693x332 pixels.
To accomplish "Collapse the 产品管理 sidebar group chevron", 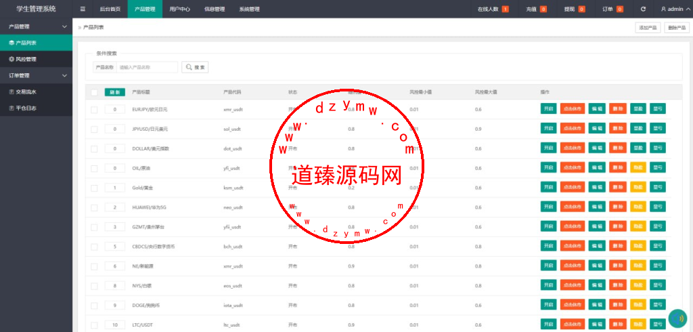I will point(64,26).
